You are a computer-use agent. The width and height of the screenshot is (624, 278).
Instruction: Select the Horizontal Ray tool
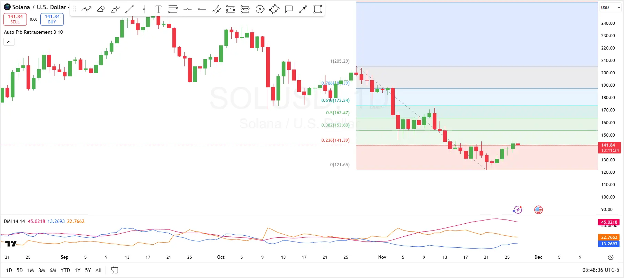point(202,9)
